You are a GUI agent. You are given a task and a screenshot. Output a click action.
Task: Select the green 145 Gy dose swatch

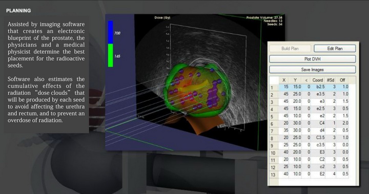coord(110,55)
